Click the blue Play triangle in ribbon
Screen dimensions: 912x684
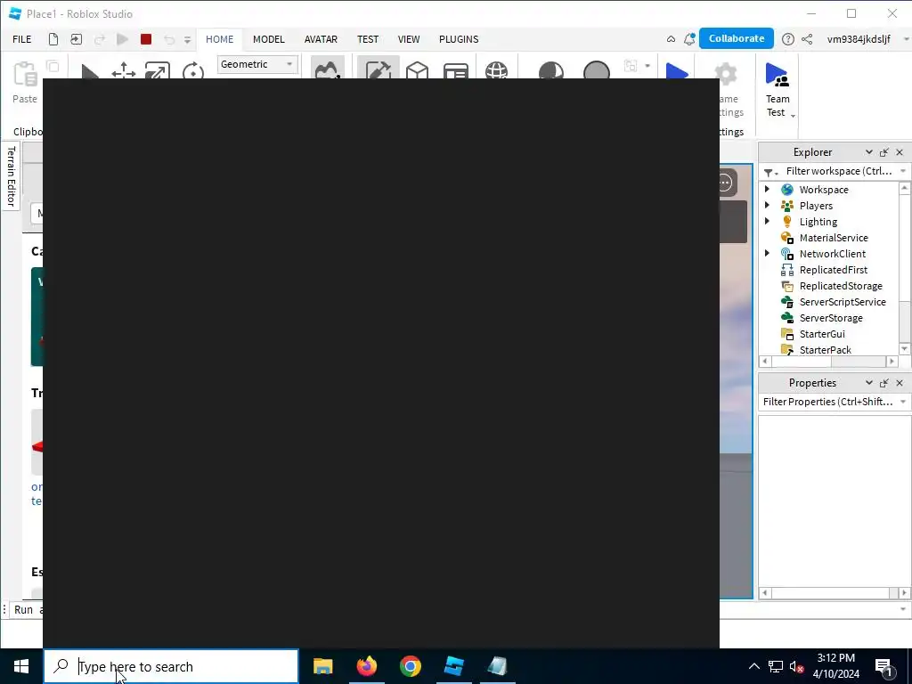click(677, 71)
